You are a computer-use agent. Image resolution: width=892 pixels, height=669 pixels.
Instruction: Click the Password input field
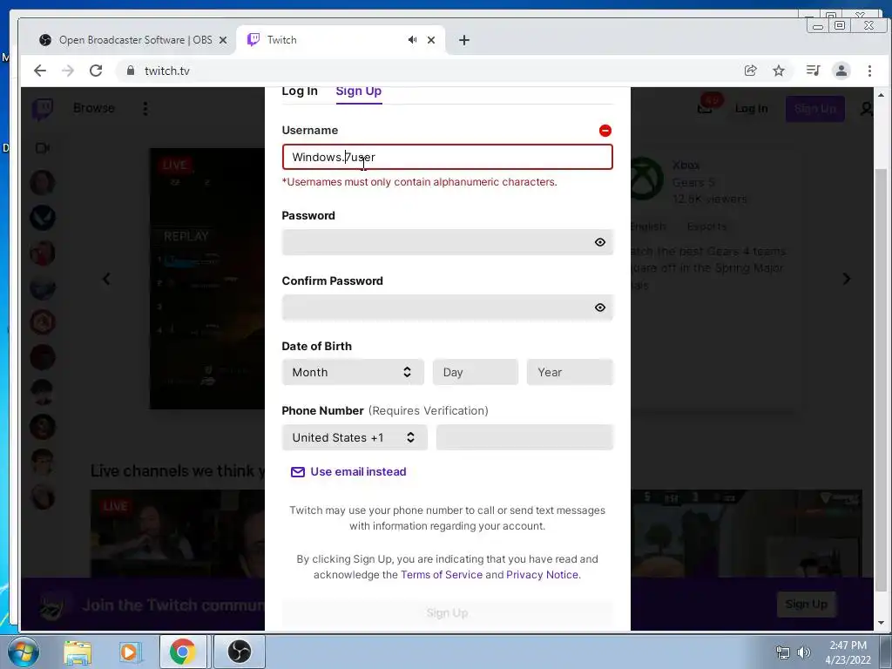(447, 242)
